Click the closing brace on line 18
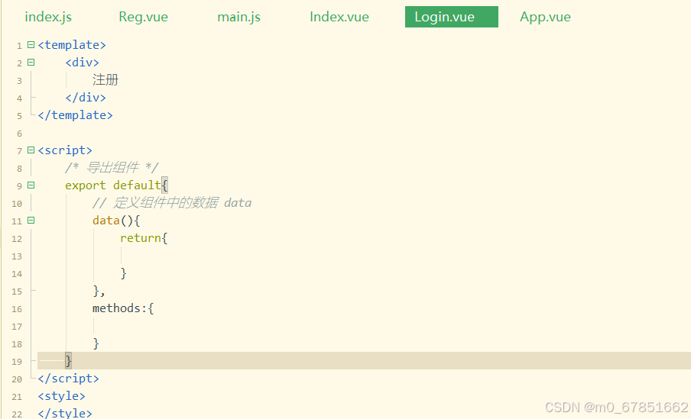Screen dimensions: 691x419 coord(96,343)
